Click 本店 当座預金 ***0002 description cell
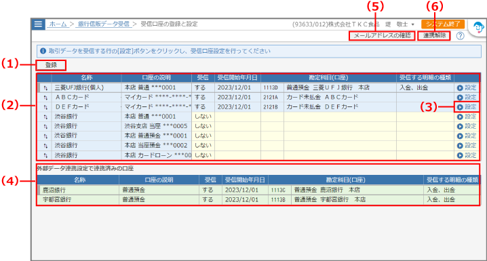 coord(156,146)
